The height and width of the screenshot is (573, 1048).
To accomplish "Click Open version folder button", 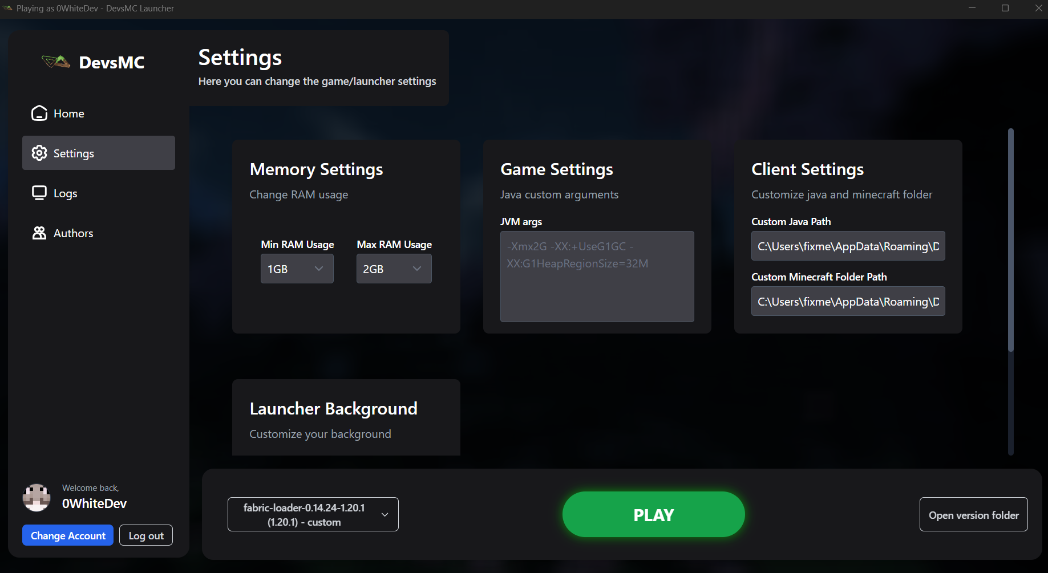I will [974, 514].
